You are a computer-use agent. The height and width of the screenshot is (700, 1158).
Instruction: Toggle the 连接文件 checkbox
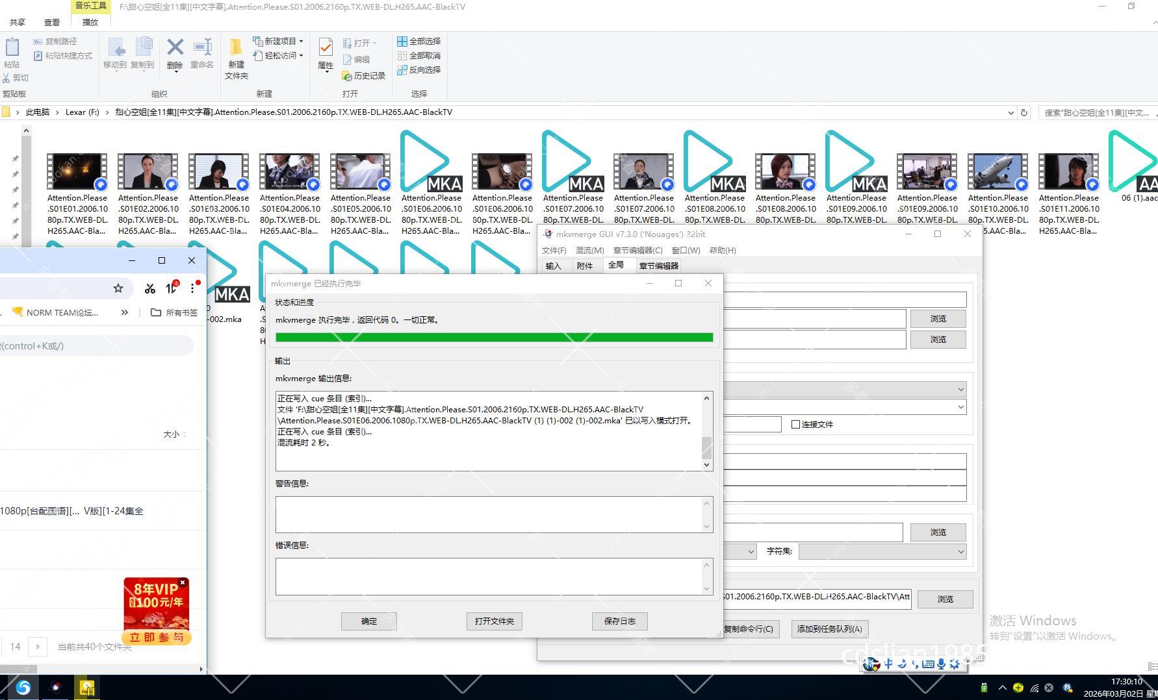coord(795,425)
